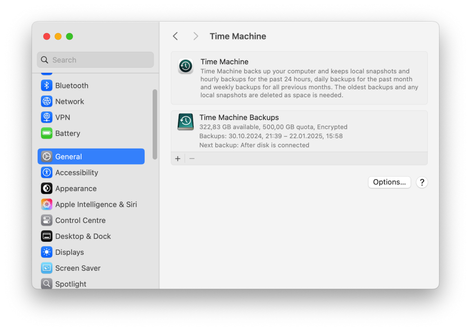This screenshot has width=471, height=331.
Task: Remove backup disk with minus button
Action: point(192,158)
